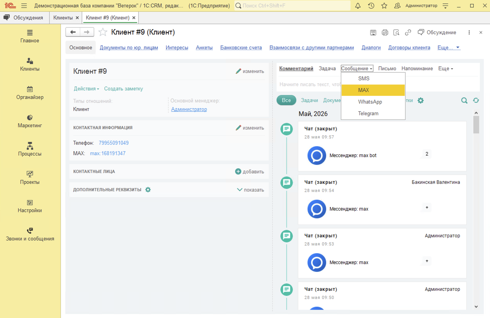Click phone number 79955091049
The width and height of the screenshot is (490, 318).
[113, 143]
